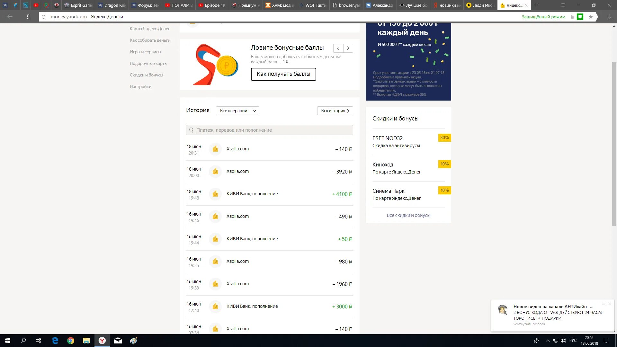This screenshot has height=347, width=617.
Task: Bookmark page with the star icon
Action: click(x=591, y=17)
